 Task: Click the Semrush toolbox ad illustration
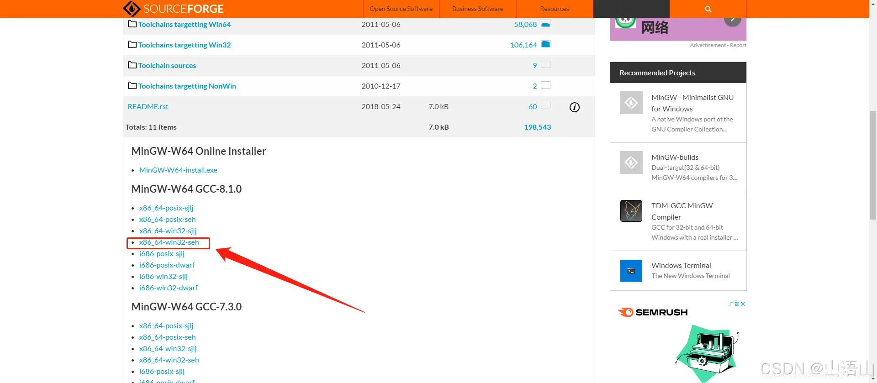coord(707,354)
